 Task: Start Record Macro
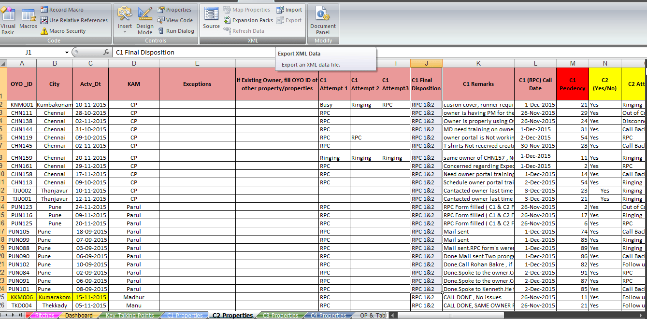click(x=62, y=10)
